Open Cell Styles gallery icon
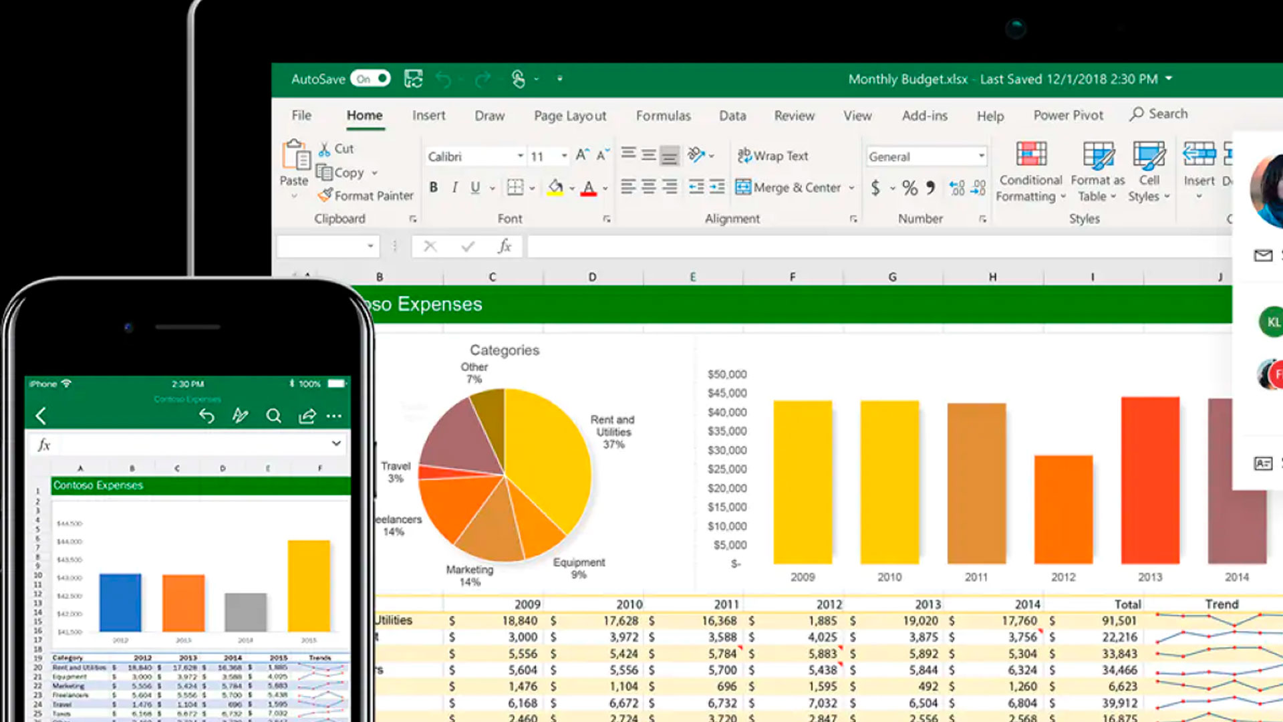The width and height of the screenshot is (1283, 722). coord(1149,154)
